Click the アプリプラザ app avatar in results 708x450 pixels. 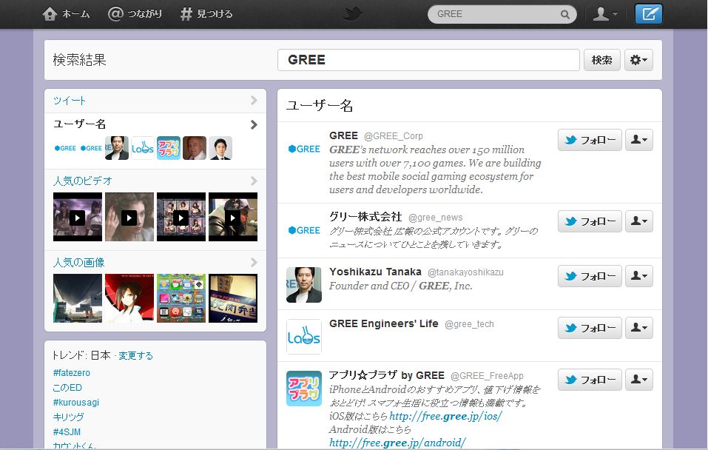[304, 389]
